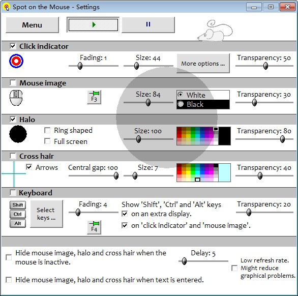The image size is (298, 296).
Task: Click the black halo preview circle
Action: point(18,134)
